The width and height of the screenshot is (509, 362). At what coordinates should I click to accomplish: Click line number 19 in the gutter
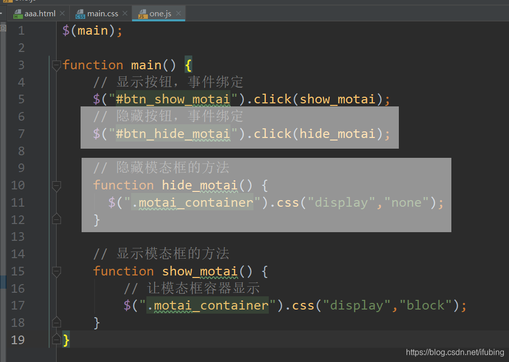[18, 340]
